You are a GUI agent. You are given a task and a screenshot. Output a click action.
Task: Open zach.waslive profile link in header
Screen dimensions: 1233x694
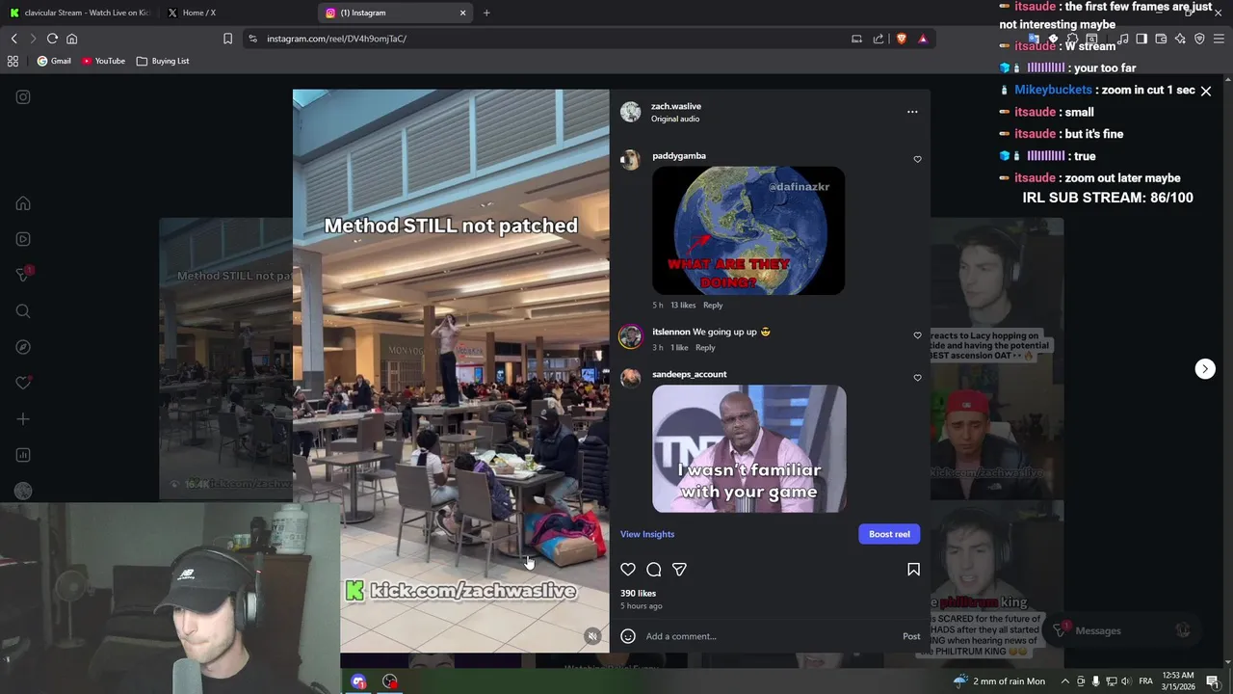click(676, 106)
